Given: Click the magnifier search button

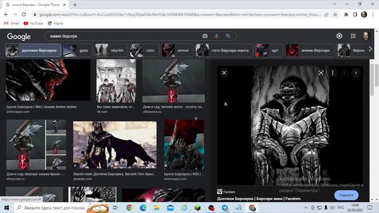Looking at the screenshot, I should (228, 36).
